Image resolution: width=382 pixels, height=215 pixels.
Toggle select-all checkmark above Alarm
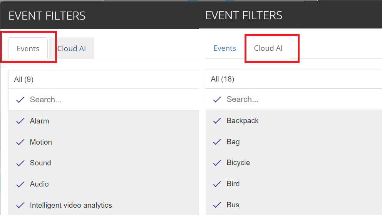pos(20,100)
